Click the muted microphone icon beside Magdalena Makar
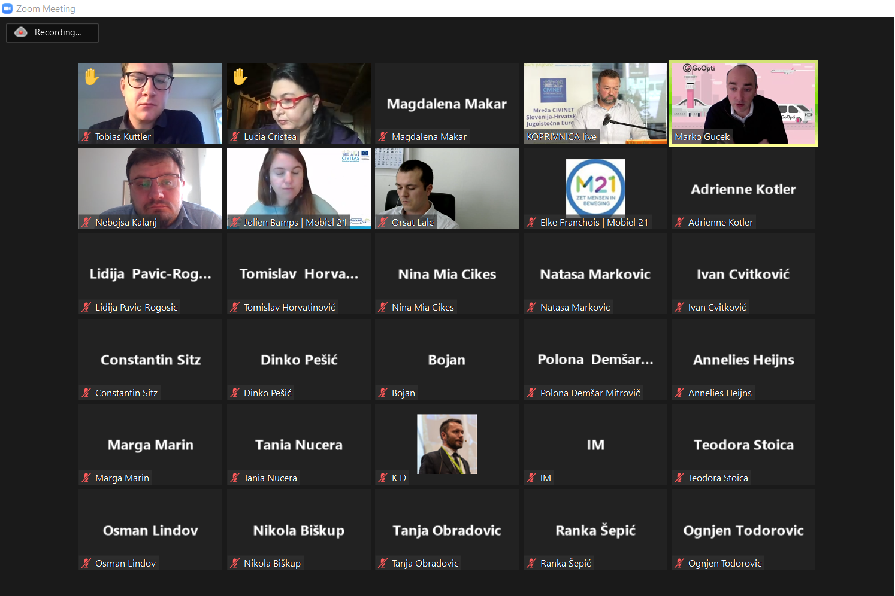 [383, 137]
